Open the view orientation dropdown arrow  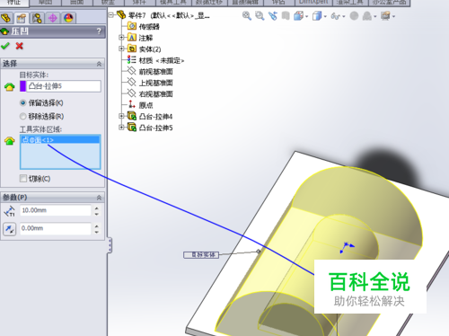(x=306, y=16)
